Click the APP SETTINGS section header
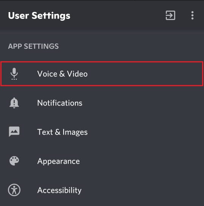The height and width of the screenshot is (206, 204). coord(33,46)
